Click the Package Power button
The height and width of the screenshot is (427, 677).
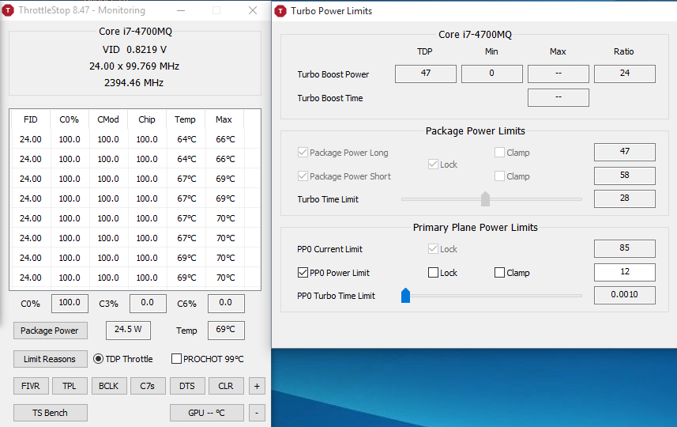click(50, 331)
